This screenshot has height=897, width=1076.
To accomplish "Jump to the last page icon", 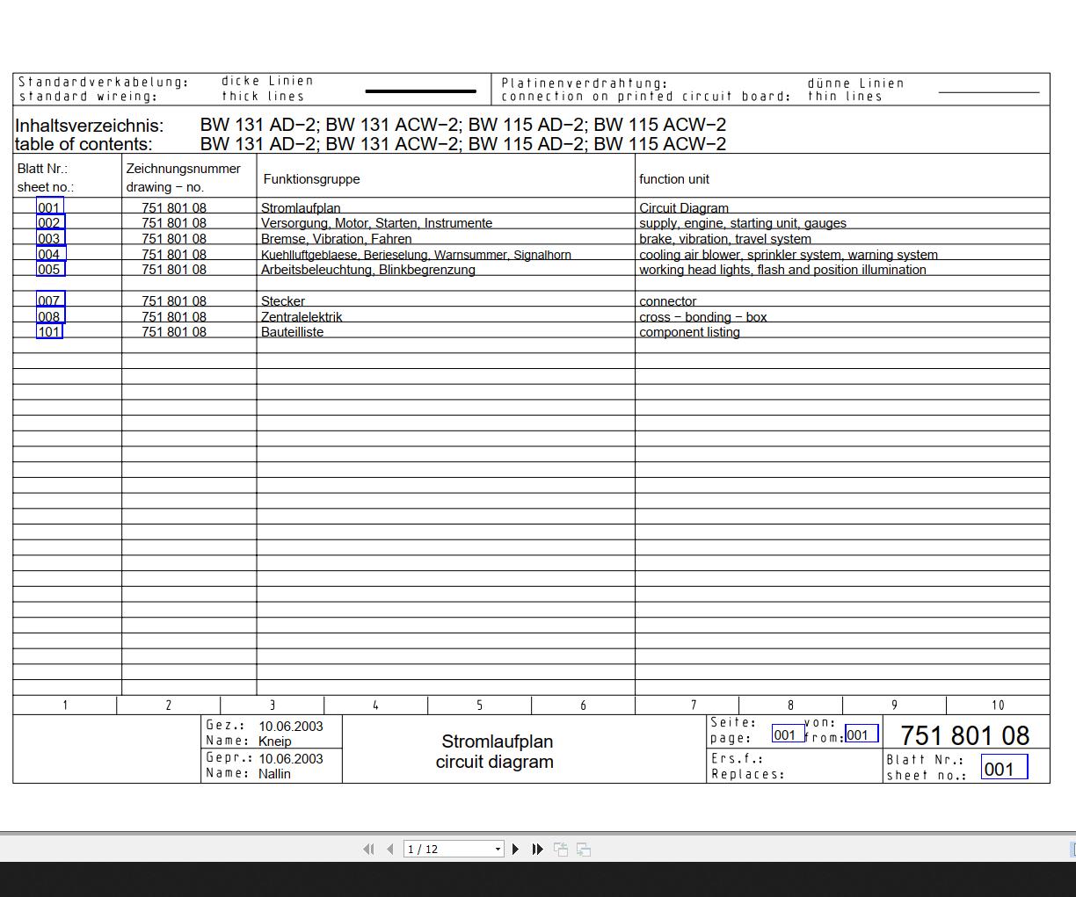I will click(538, 849).
